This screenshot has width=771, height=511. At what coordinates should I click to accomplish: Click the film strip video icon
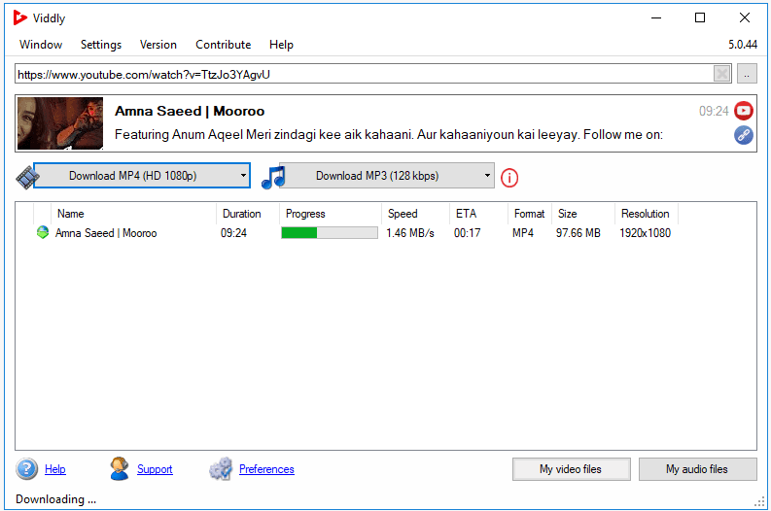click(27, 177)
